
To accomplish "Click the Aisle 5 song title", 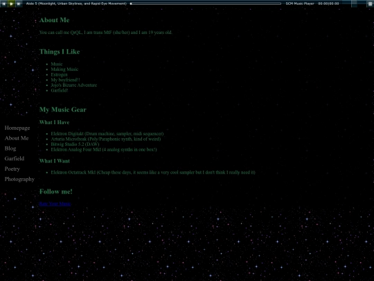I will [76, 3].
